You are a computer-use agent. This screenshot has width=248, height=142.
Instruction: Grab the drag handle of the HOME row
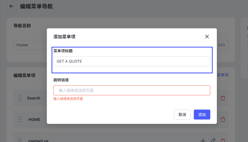pyautogui.click(x=20, y=119)
